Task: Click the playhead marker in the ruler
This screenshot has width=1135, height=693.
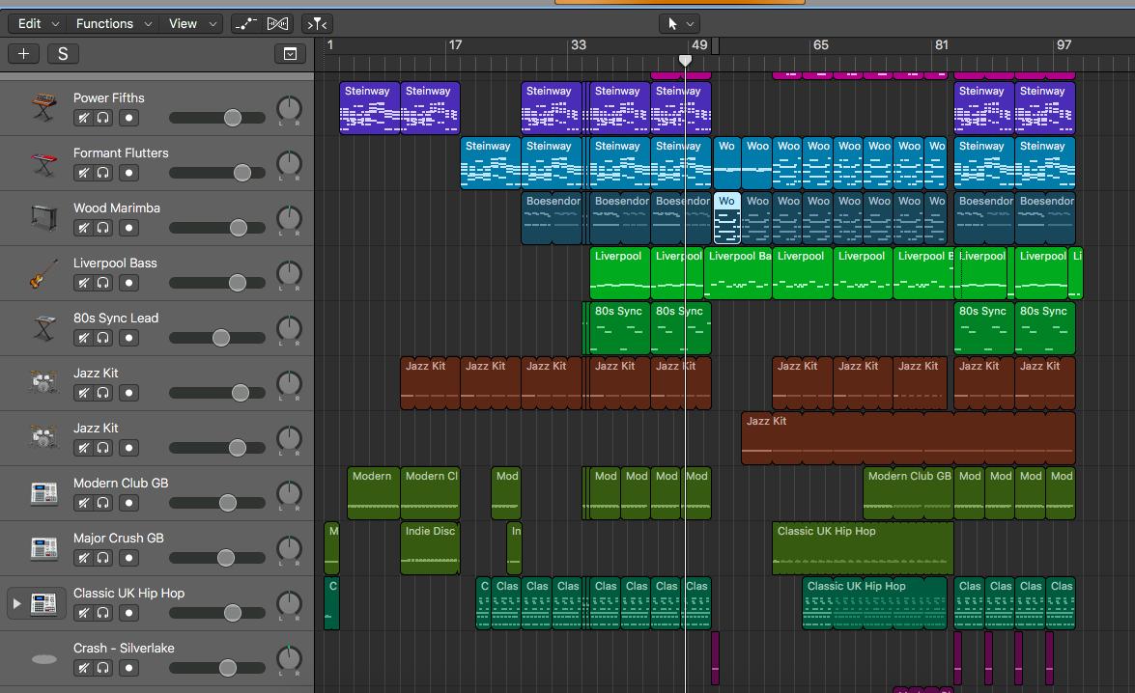Action: tap(685, 61)
